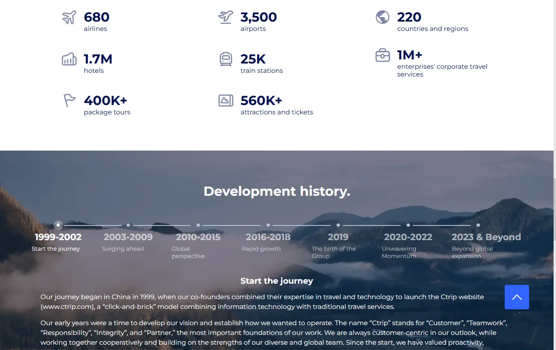Click the timeline dot above 2023 & Beyond
Viewport: 556px width, 350px height.
coord(478,225)
